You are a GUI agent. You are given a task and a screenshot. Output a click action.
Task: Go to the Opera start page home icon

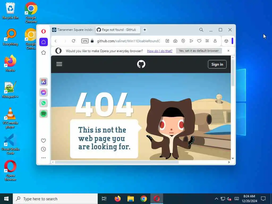pyautogui.click(x=44, y=42)
